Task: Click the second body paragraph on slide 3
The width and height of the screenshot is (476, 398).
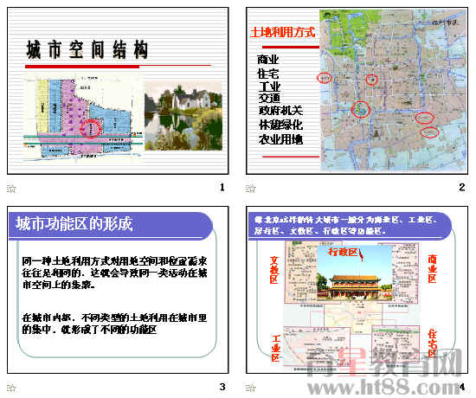Action: pyautogui.click(x=114, y=324)
